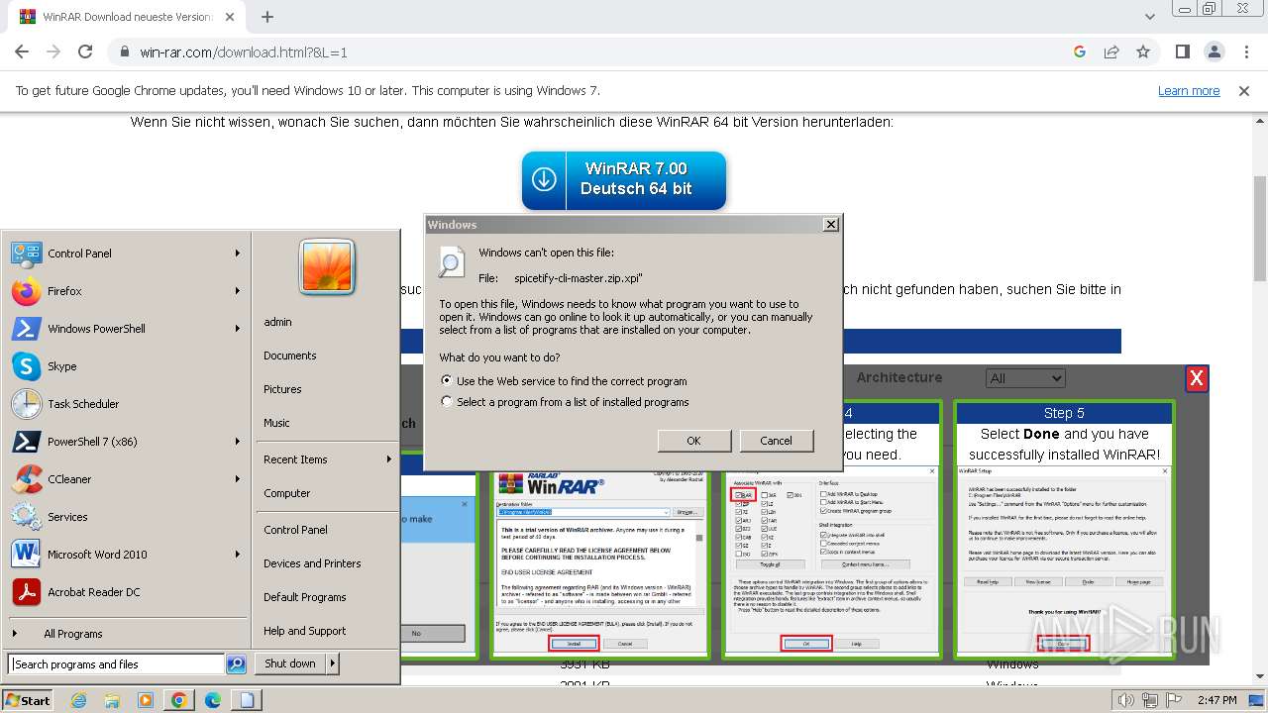
Task: Click the Shut down button
Action: (290, 663)
